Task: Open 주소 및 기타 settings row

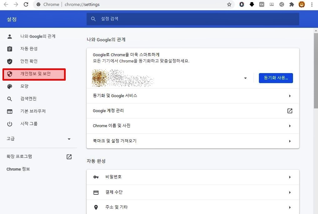Action: pyautogui.click(x=193, y=207)
